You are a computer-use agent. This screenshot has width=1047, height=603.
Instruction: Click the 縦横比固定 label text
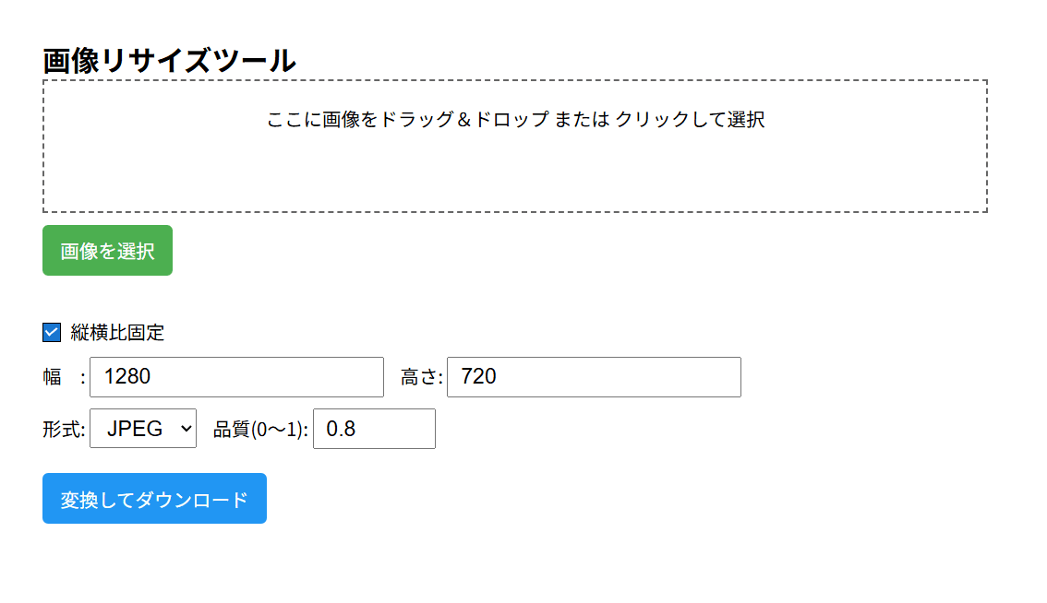click(x=117, y=333)
